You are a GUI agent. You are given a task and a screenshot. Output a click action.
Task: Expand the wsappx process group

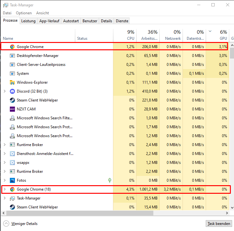[5, 162]
